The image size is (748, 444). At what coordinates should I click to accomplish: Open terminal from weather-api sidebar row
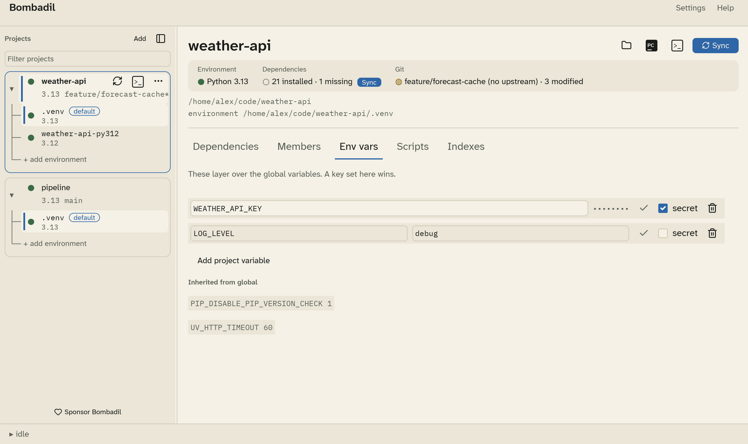[138, 82]
